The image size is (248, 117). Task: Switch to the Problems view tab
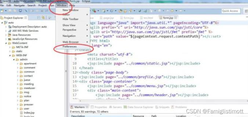179,107
